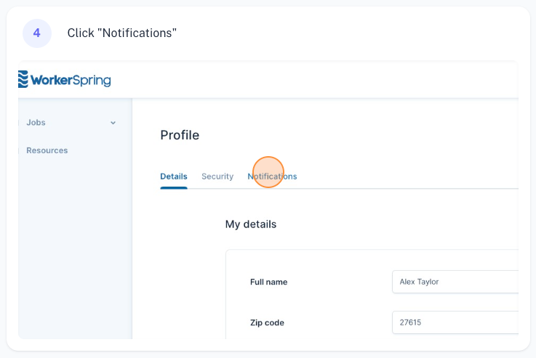This screenshot has width=536, height=358.
Task: Open the Jobs sidebar item
Action: (x=36, y=123)
